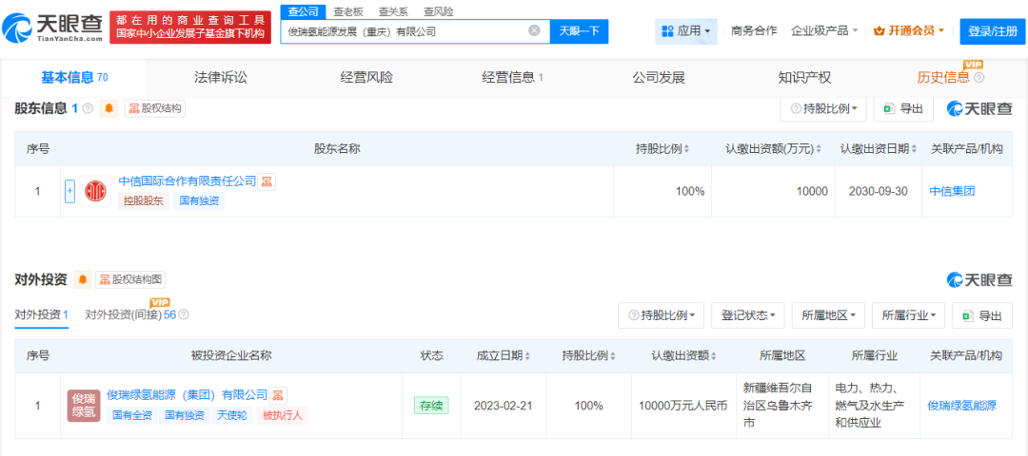Click help icon next to 股东信息 count

point(88,108)
